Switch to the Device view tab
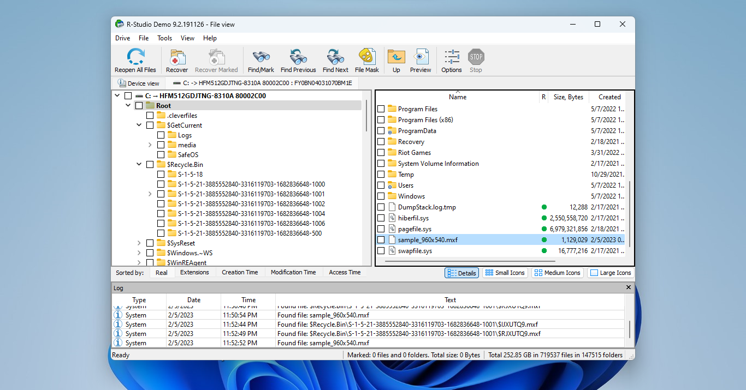The width and height of the screenshot is (746, 390). 139,83
